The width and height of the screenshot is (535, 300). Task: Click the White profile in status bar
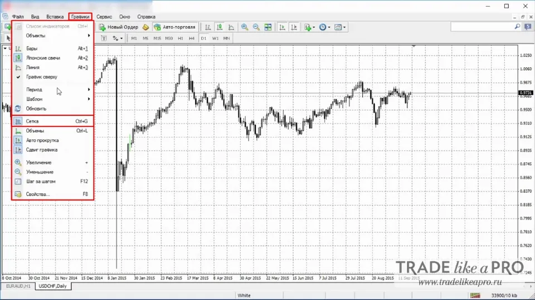(244, 295)
